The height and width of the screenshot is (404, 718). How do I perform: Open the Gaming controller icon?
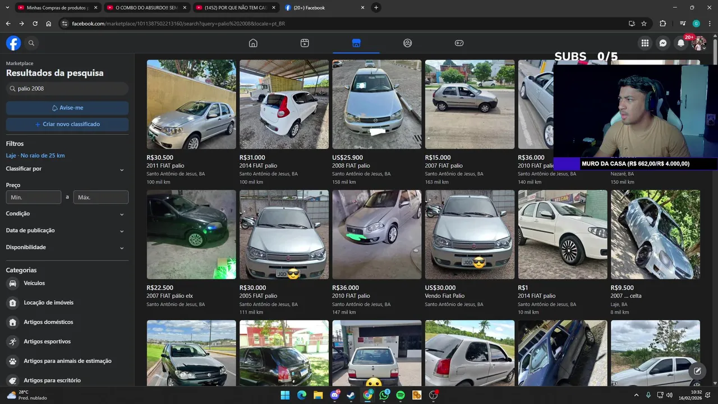click(459, 43)
